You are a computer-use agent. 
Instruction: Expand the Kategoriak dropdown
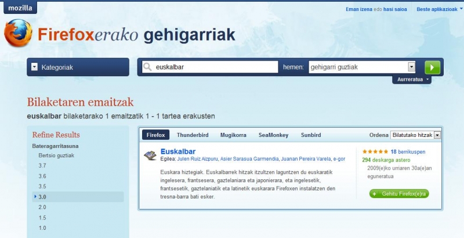tap(78, 67)
